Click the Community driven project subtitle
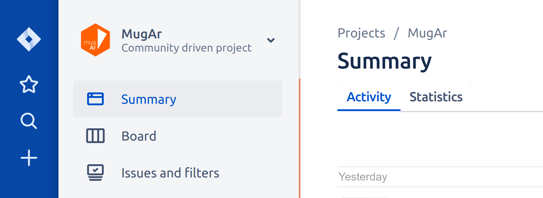The width and height of the screenshot is (543, 198). coord(187,48)
